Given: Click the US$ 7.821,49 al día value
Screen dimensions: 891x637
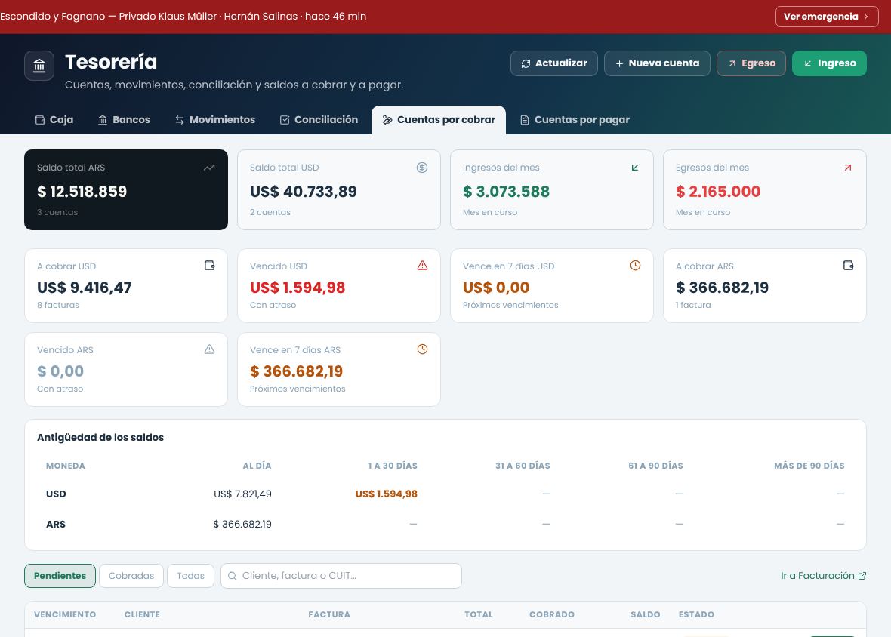Looking at the screenshot, I should pos(242,494).
